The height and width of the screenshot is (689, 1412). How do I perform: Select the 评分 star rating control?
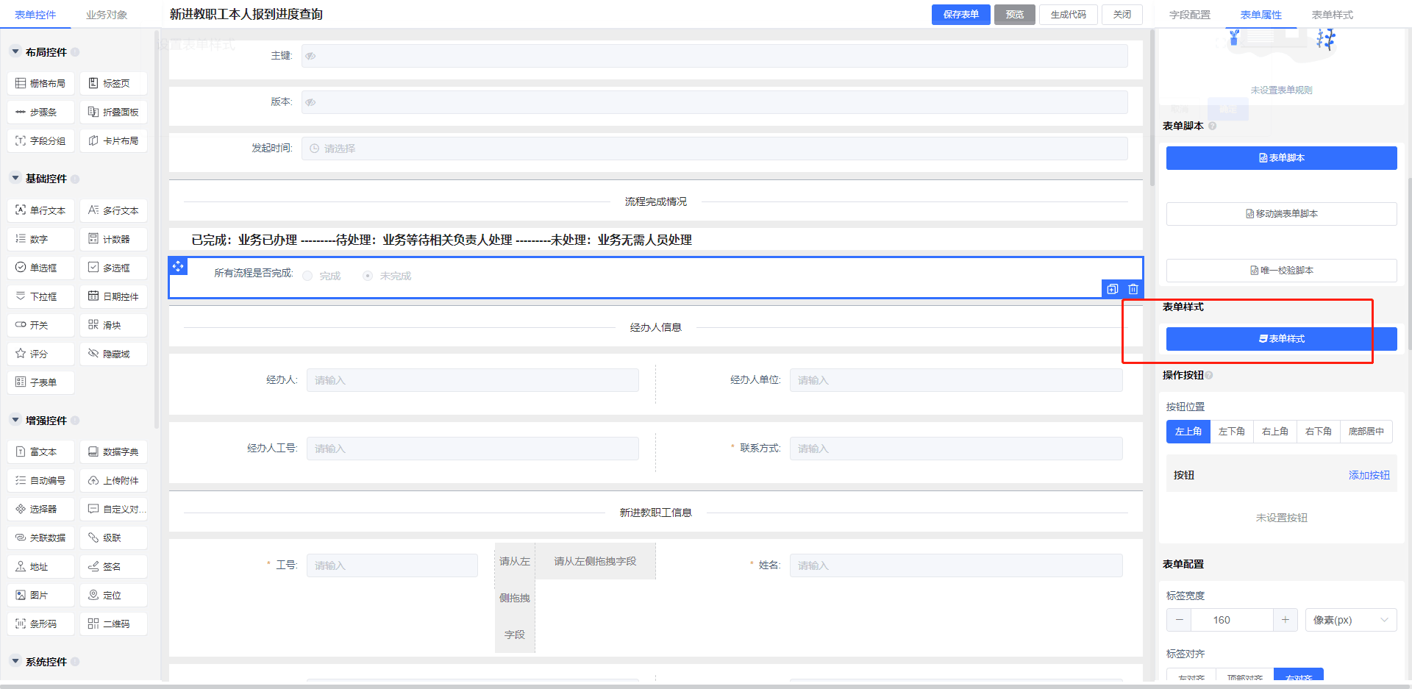[40, 354]
